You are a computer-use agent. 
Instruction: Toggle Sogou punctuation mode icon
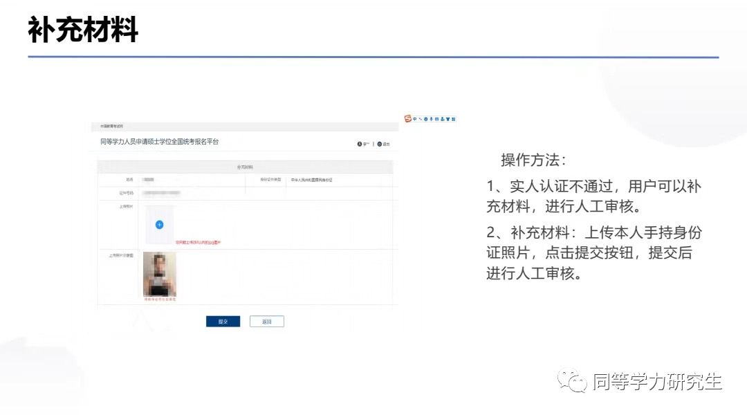pyautogui.click(x=420, y=119)
